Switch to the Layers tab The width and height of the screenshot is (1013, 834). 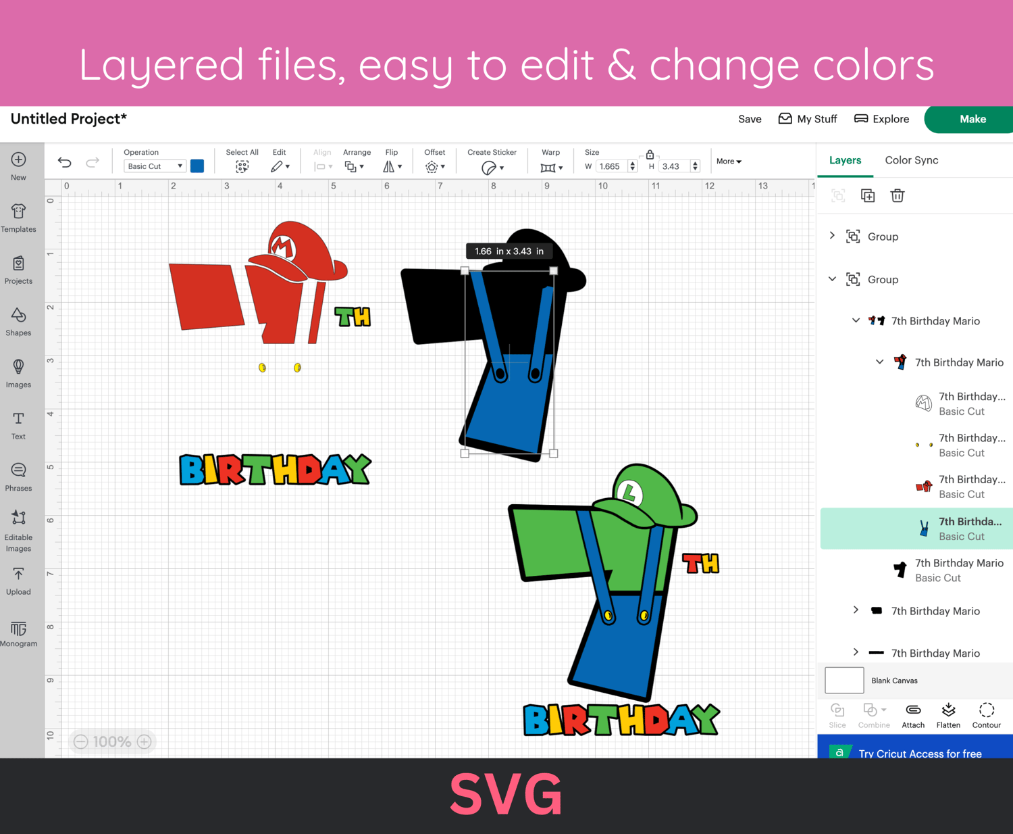pos(845,160)
